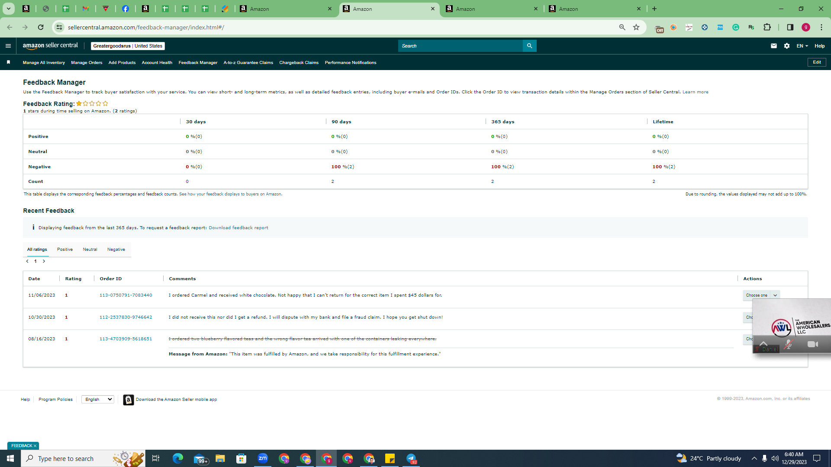831x467 pixels.
Task: Launch Microsoft Edge from the taskbar
Action: 178,458
